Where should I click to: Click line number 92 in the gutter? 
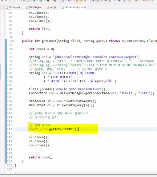click(10, 41)
